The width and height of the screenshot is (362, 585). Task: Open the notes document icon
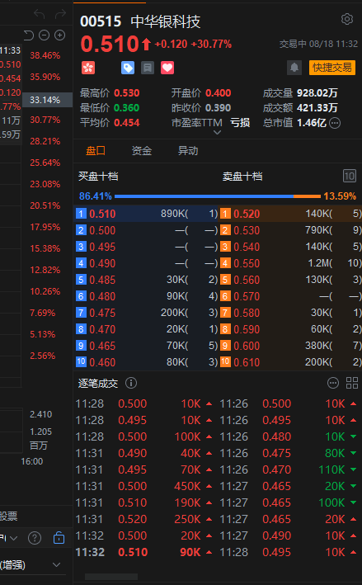pos(148,68)
